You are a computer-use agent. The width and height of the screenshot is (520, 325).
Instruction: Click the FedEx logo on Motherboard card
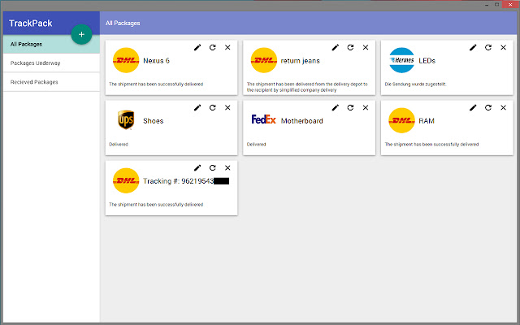click(263, 119)
